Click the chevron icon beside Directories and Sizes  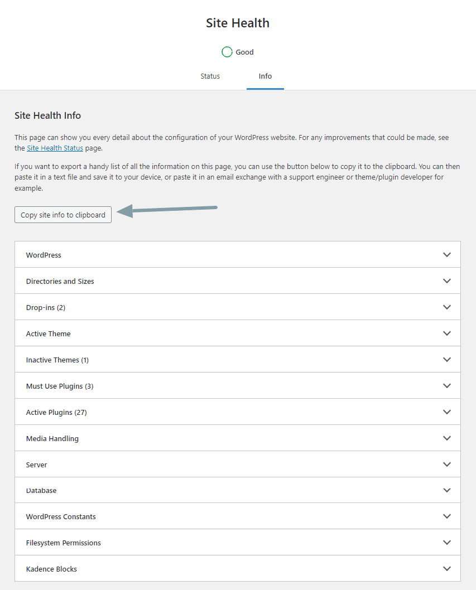point(446,281)
